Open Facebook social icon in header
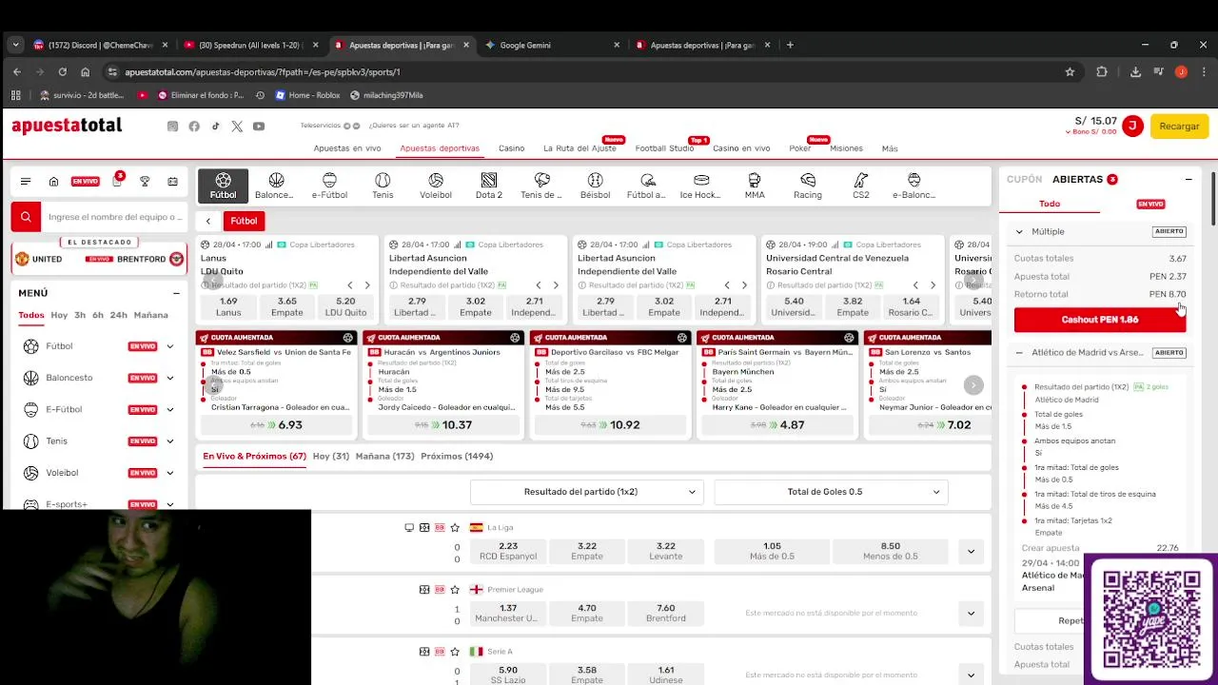 click(x=194, y=126)
